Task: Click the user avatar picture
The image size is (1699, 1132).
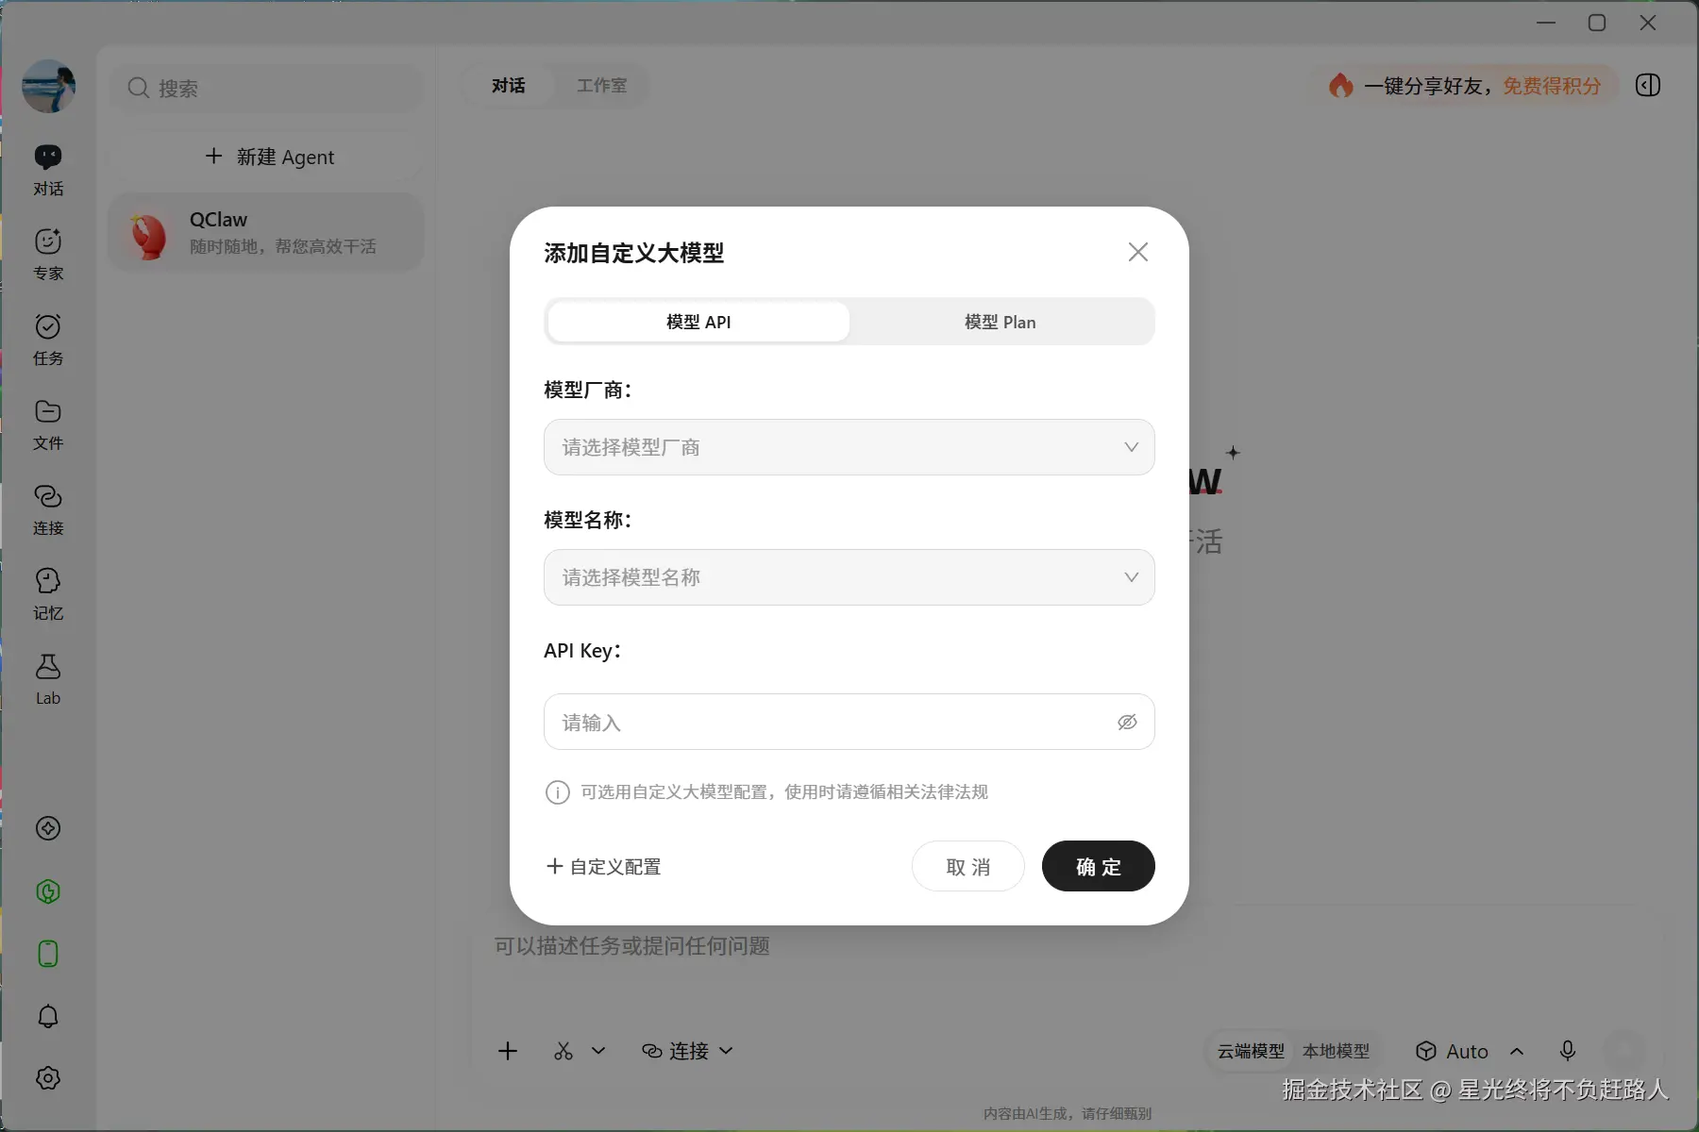Action: coord(48,86)
